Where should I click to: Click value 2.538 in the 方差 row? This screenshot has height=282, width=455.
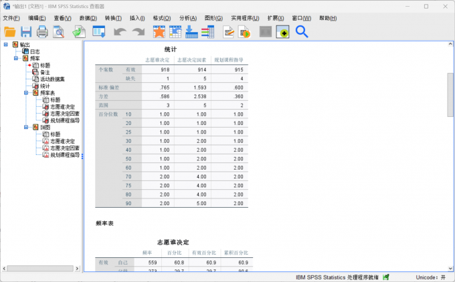coord(200,96)
